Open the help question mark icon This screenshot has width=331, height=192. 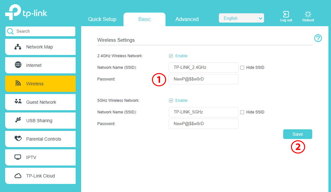(318, 38)
